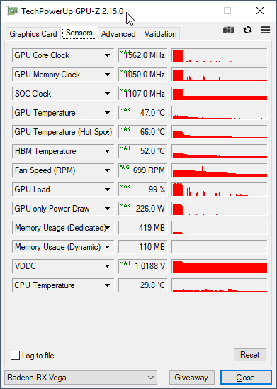Screen dimensions: 277x389
Task: Open the Validation tab
Action: tap(160, 34)
